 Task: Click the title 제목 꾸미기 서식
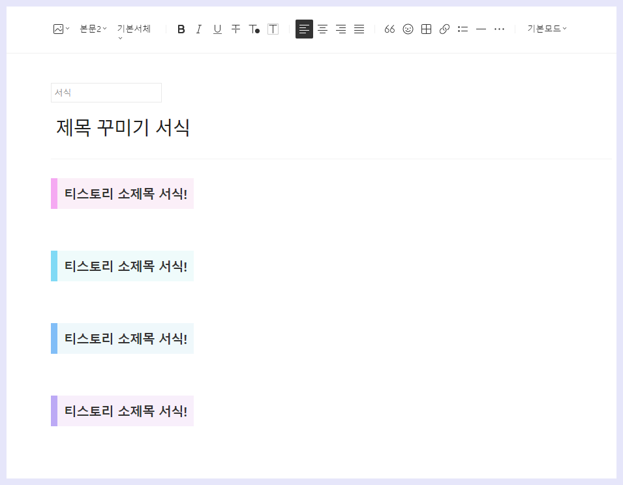pyautogui.click(x=123, y=127)
